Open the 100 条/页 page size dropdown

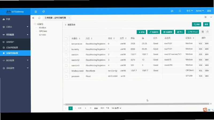[116, 108]
